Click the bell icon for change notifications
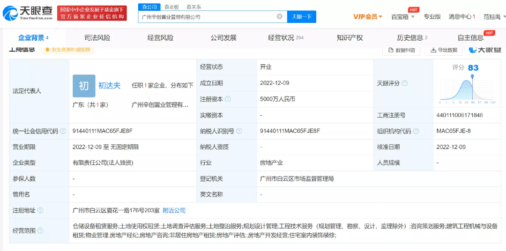 coord(47,50)
